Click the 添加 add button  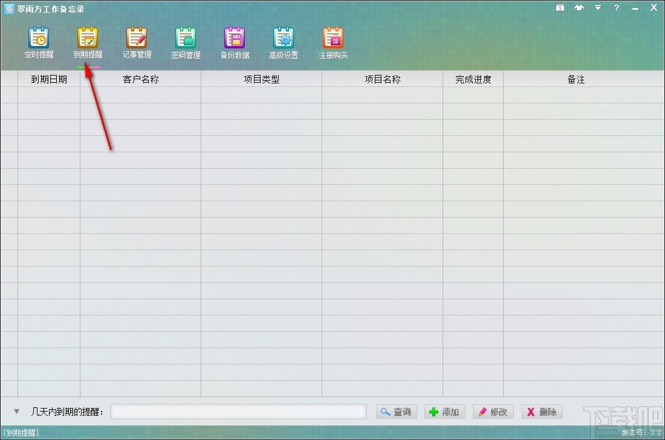pyautogui.click(x=444, y=412)
